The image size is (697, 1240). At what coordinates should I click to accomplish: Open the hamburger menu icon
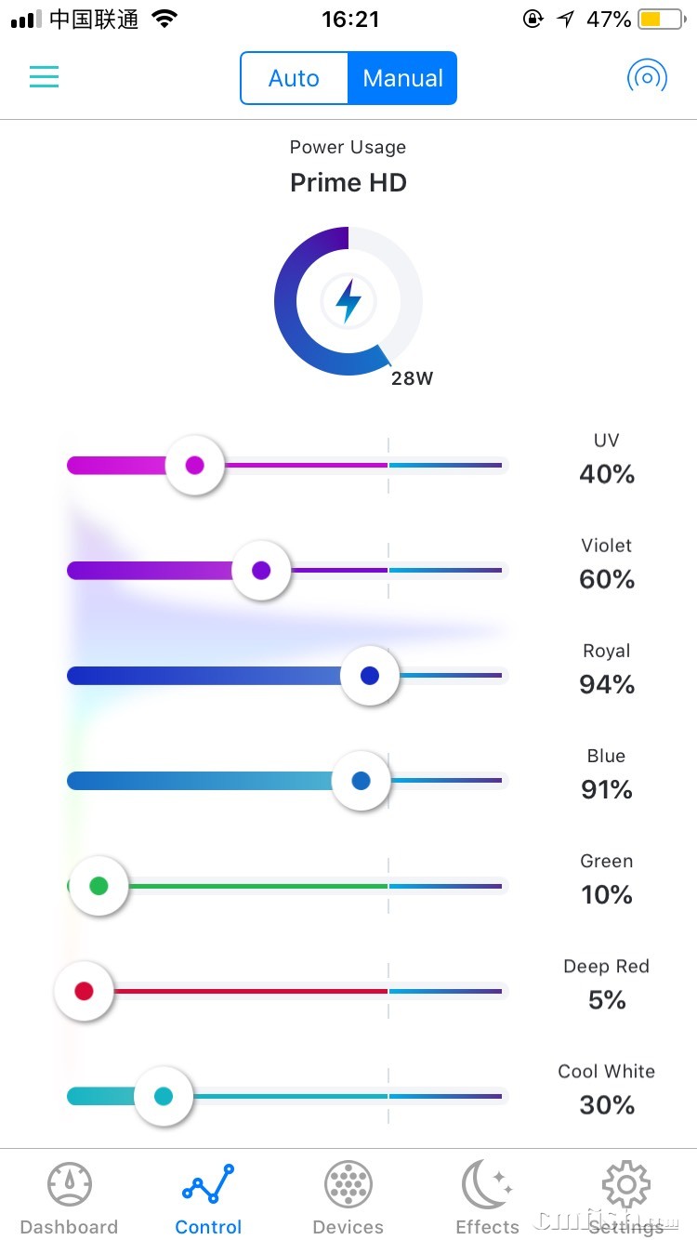tap(44, 77)
